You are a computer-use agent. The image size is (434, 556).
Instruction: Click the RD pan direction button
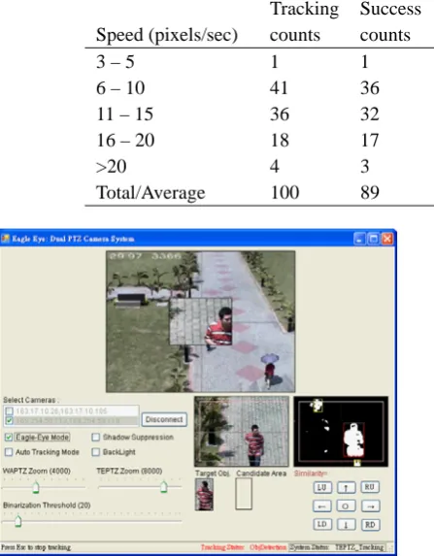[370, 524]
